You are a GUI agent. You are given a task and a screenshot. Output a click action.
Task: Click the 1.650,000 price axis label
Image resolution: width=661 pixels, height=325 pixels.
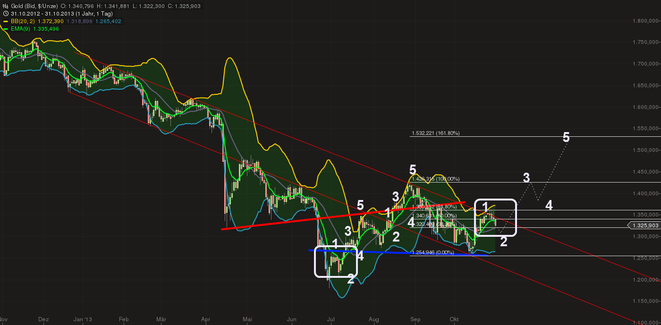coord(646,85)
